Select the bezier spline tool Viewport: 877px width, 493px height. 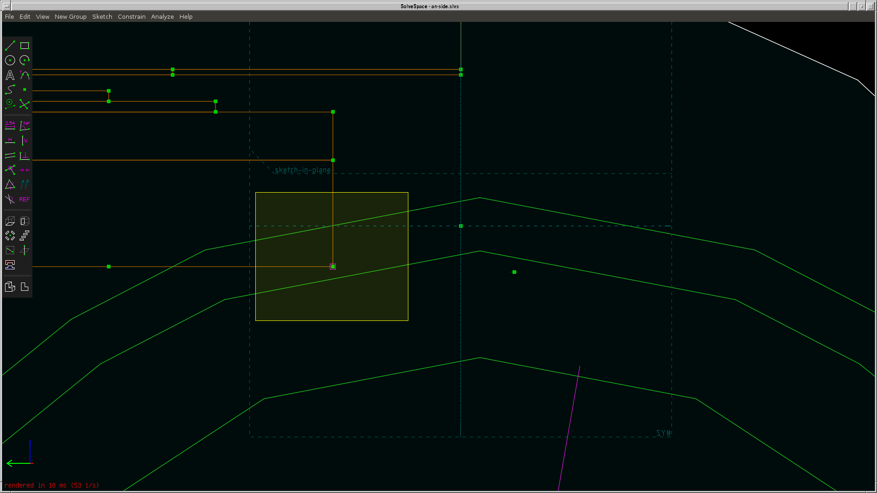click(x=10, y=90)
